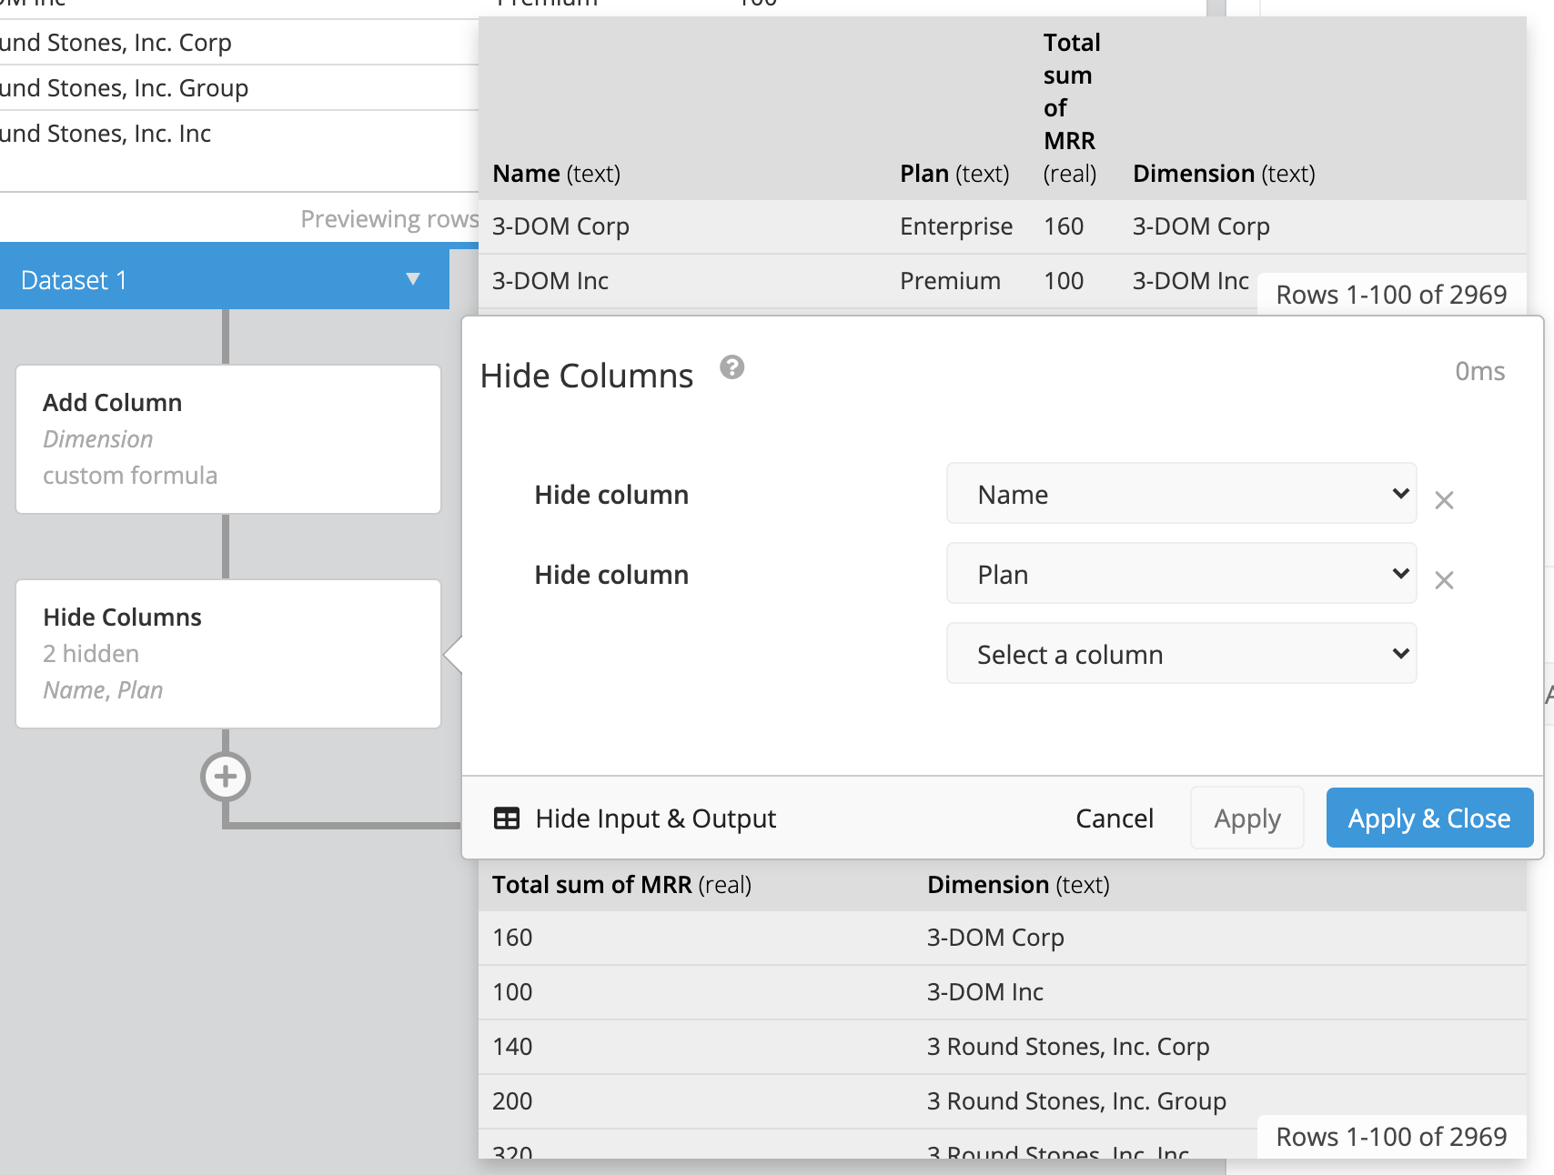Click the output Total sum of MRR header
This screenshot has height=1175, width=1554.
(x=621, y=885)
